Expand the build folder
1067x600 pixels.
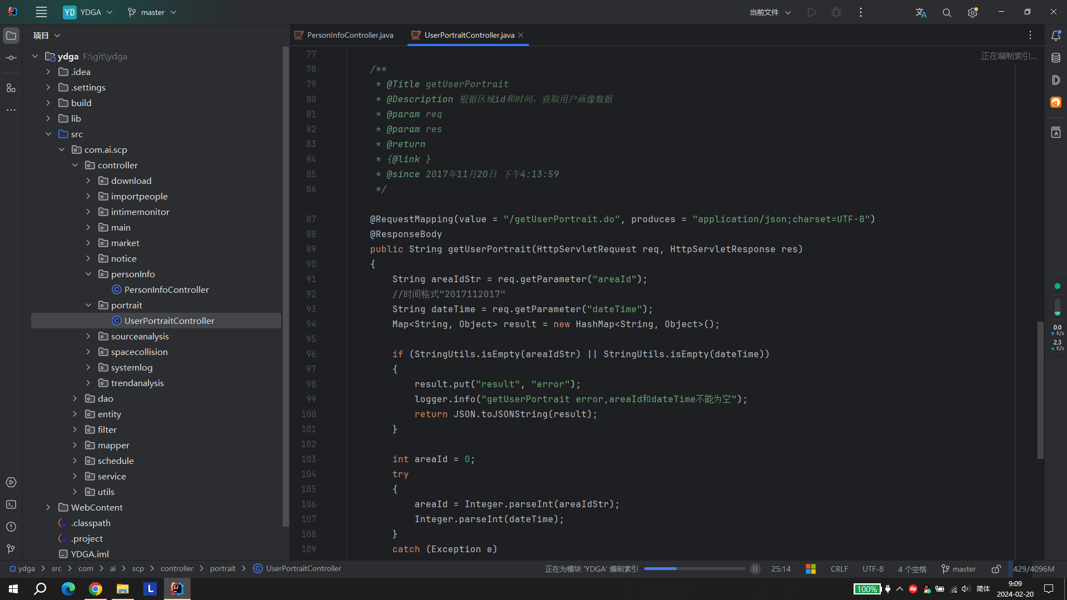48,103
